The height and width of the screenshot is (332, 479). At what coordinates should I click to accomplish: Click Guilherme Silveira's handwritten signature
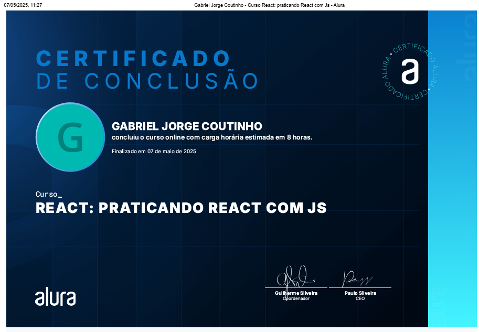(295, 276)
